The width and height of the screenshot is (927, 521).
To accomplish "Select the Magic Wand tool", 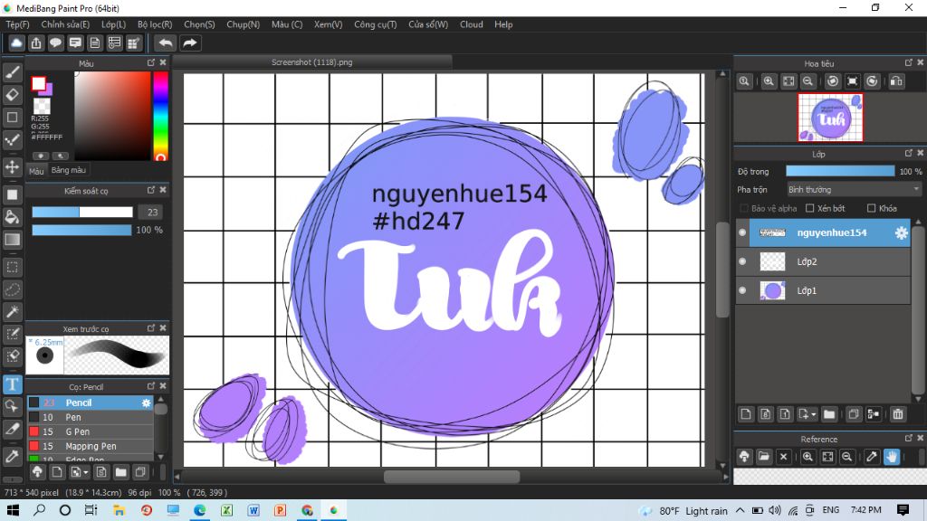I will click(12, 312).
